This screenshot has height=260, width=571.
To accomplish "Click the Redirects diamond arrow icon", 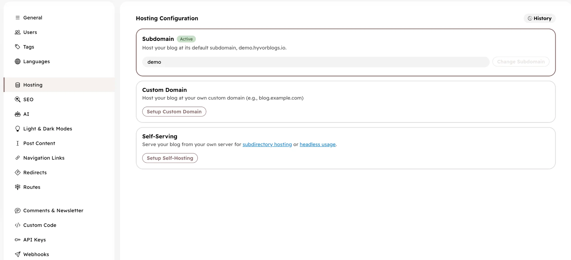I will click(x=18, y=172).
